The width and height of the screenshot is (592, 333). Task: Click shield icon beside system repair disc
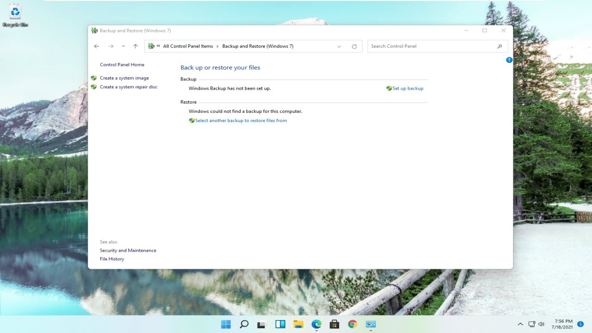(94, 87)
